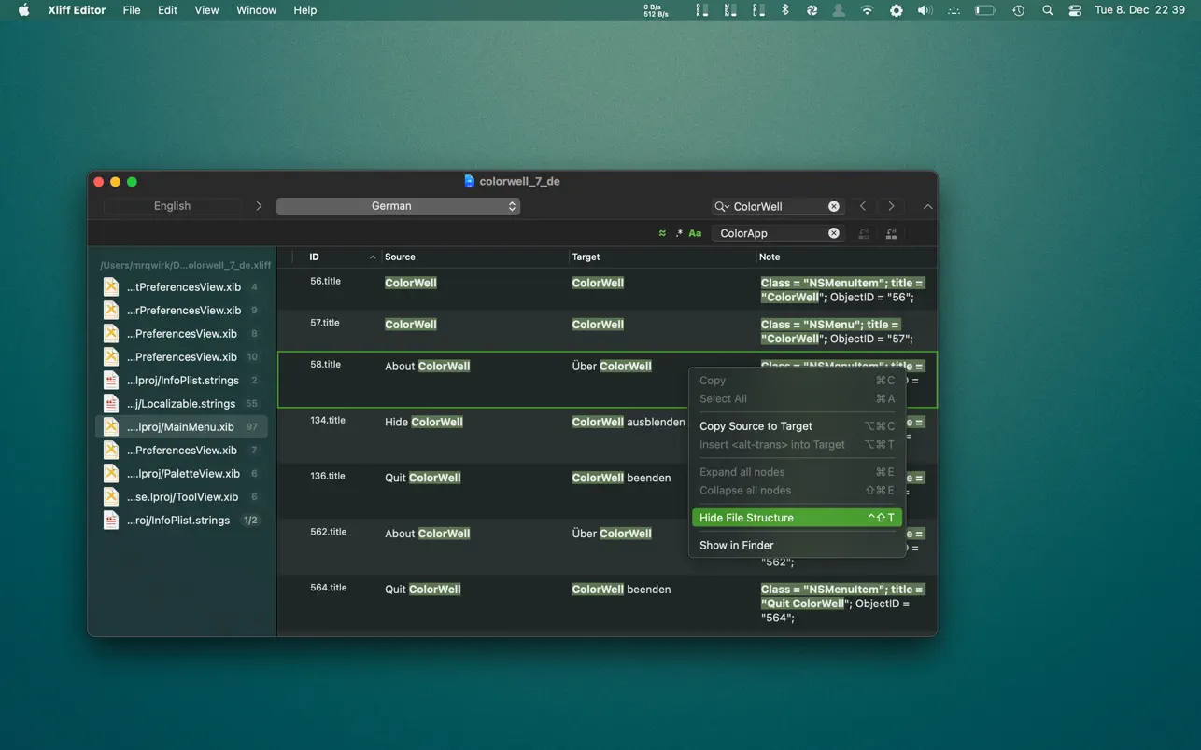
Task: Click the Localizable.strings file icon
Action: coord(111,404)
